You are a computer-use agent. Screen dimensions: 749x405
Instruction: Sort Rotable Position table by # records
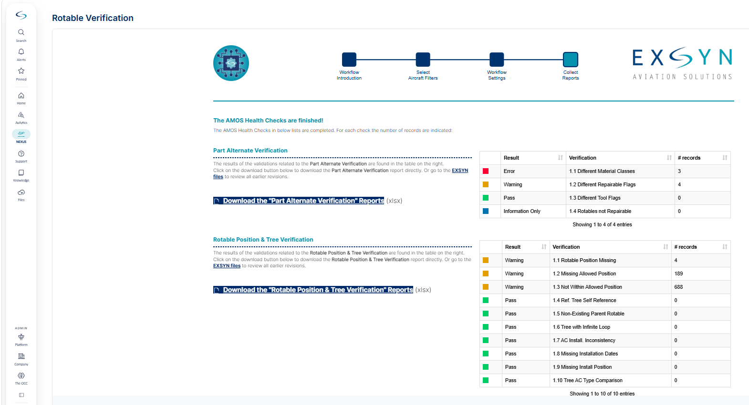(x=700, y=247)
